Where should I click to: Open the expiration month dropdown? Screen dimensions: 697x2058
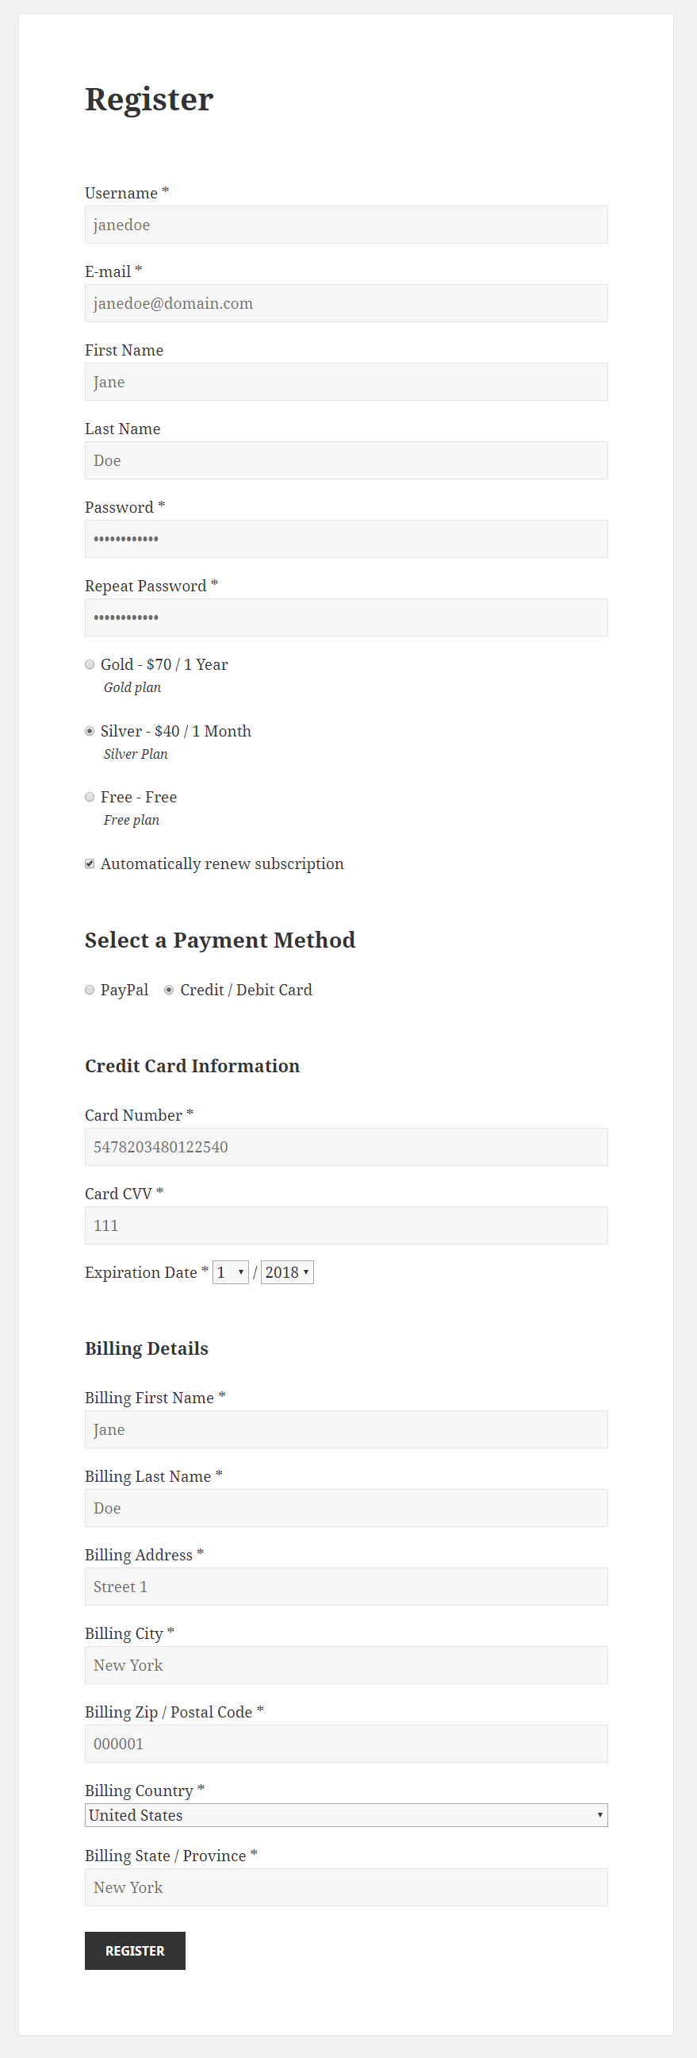pos(231,1272)
